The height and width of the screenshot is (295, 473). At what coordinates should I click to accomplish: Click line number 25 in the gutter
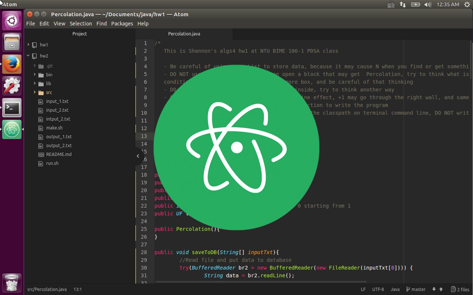(x=144, y=229)
